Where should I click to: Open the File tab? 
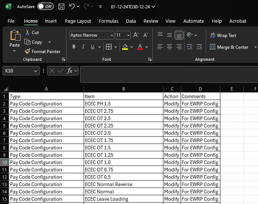tap(11, 21)
